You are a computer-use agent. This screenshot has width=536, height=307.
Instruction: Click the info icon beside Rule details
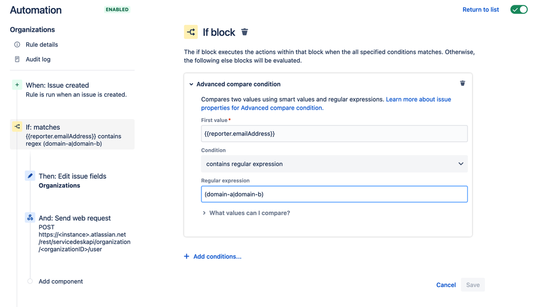tap(17, 45)
